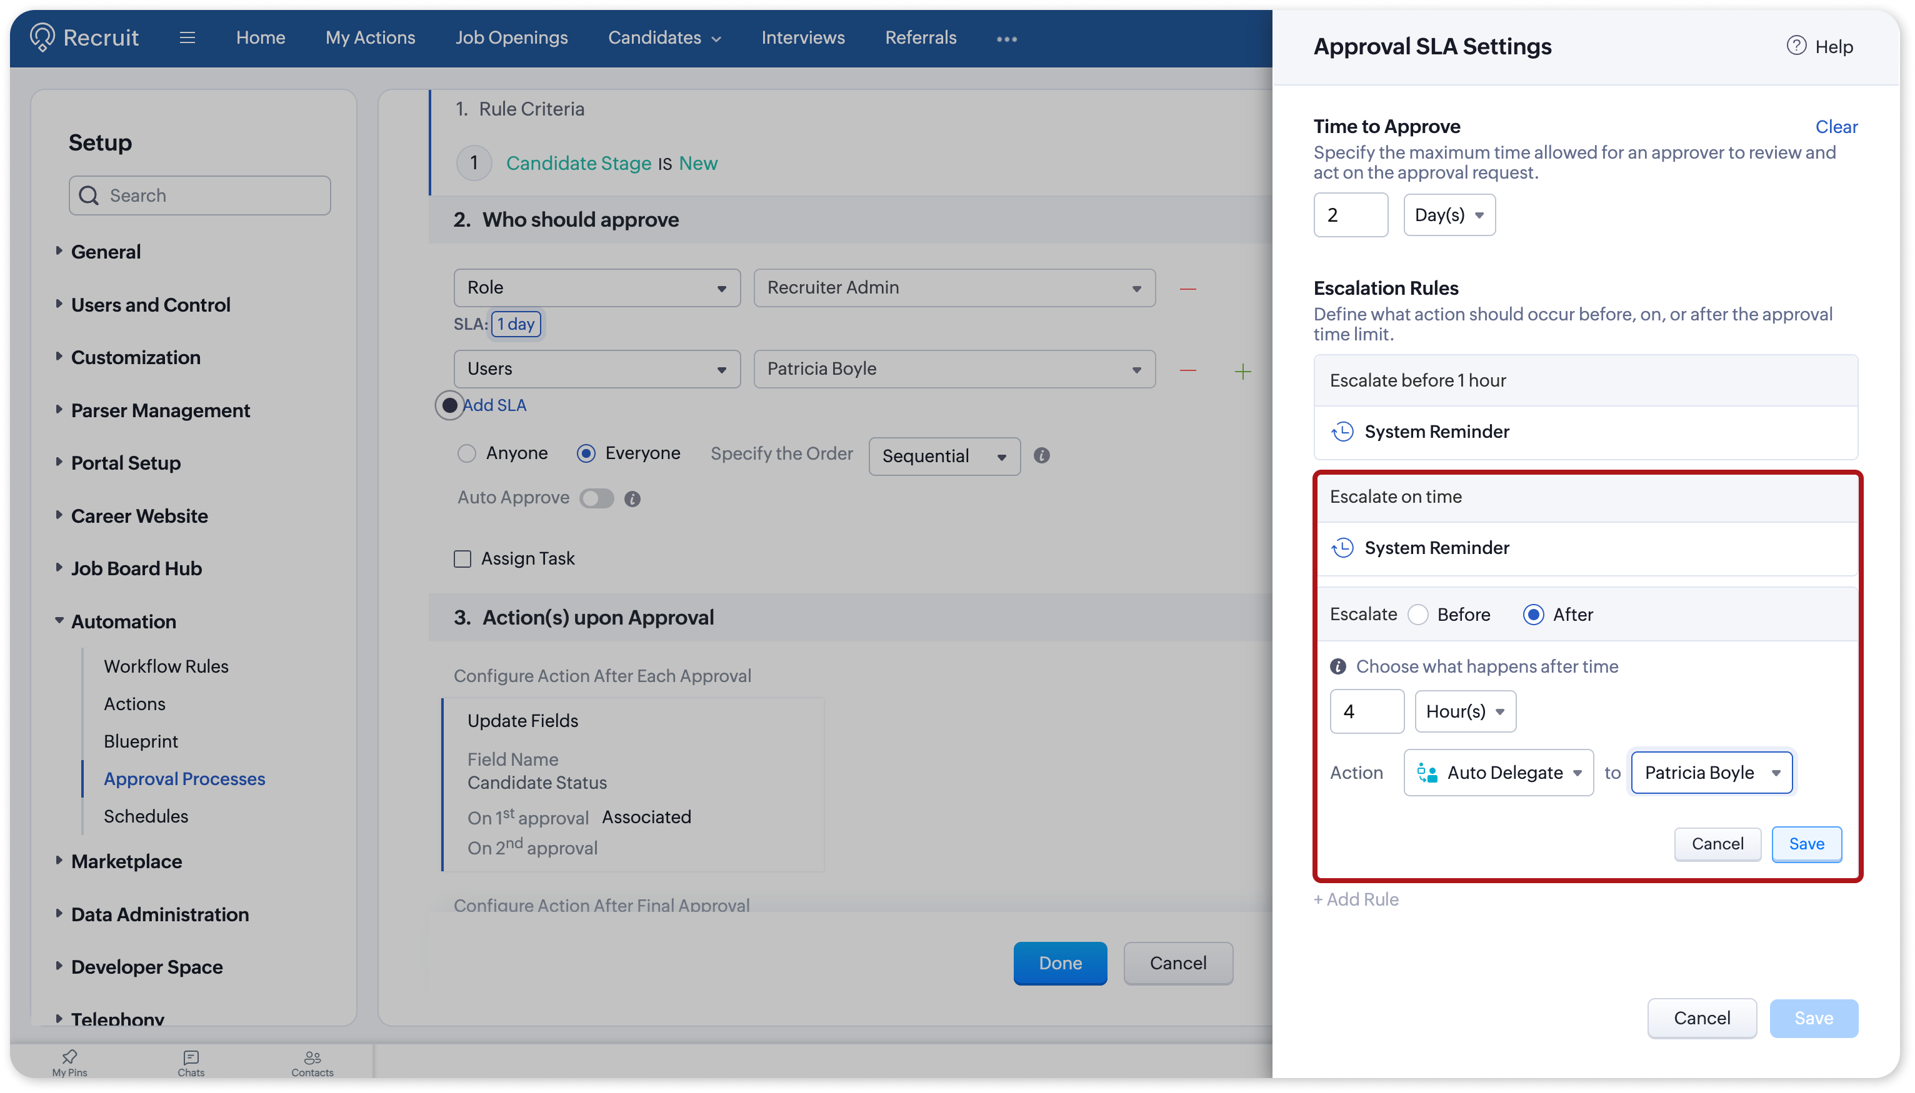
Task: Toggle the Auto Approve switch
Action: point(596,498)
